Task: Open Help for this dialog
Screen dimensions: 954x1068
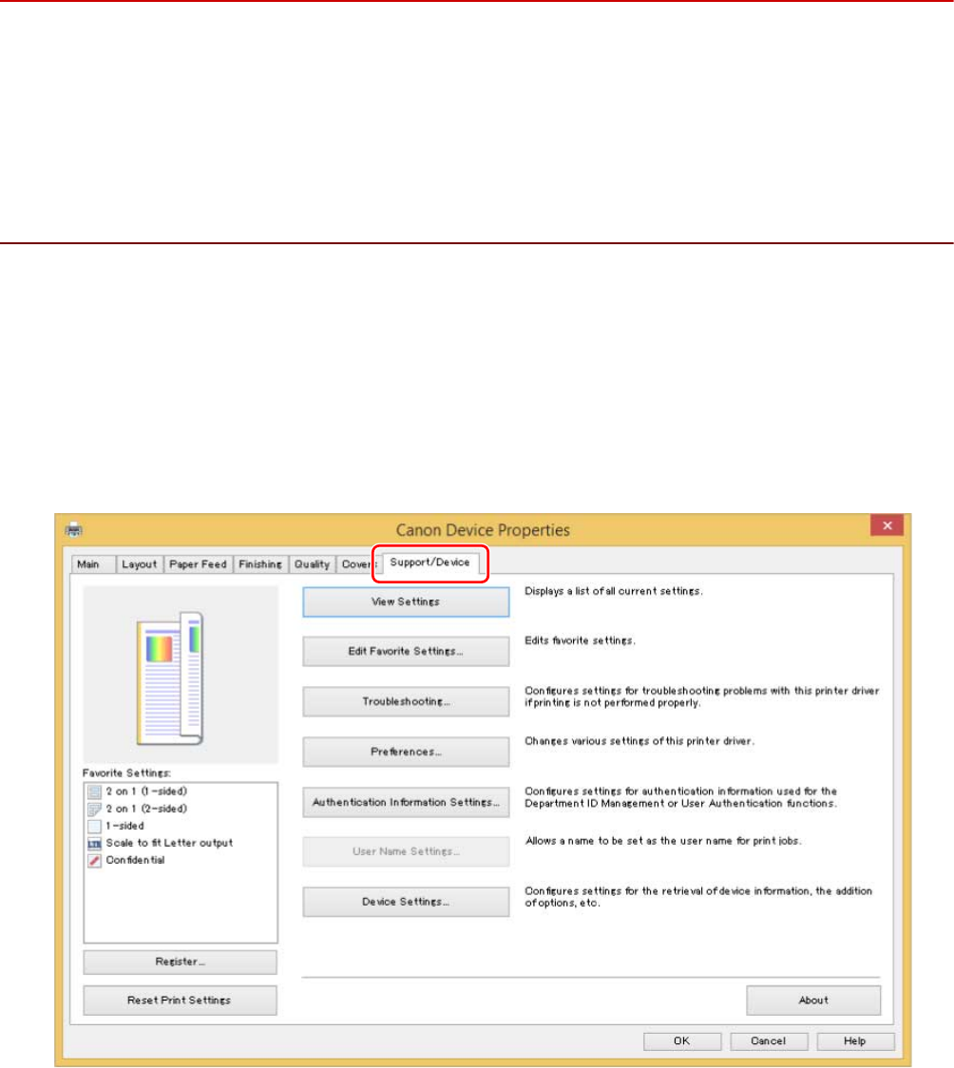Action: (854, 1040)
